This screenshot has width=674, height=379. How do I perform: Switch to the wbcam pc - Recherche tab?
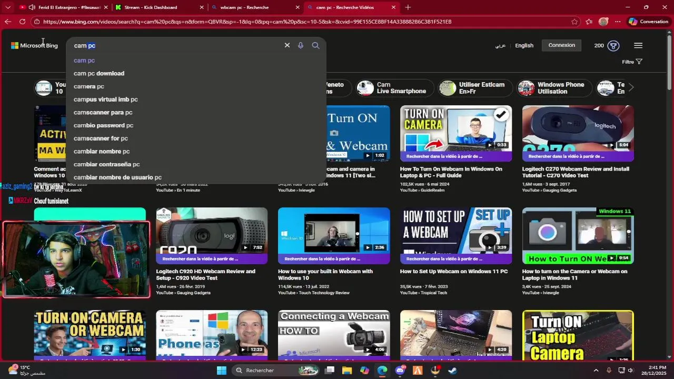pos(255,7)
